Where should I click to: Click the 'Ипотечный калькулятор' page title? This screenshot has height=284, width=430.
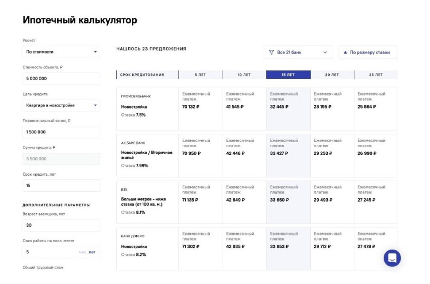coord(80,20)
